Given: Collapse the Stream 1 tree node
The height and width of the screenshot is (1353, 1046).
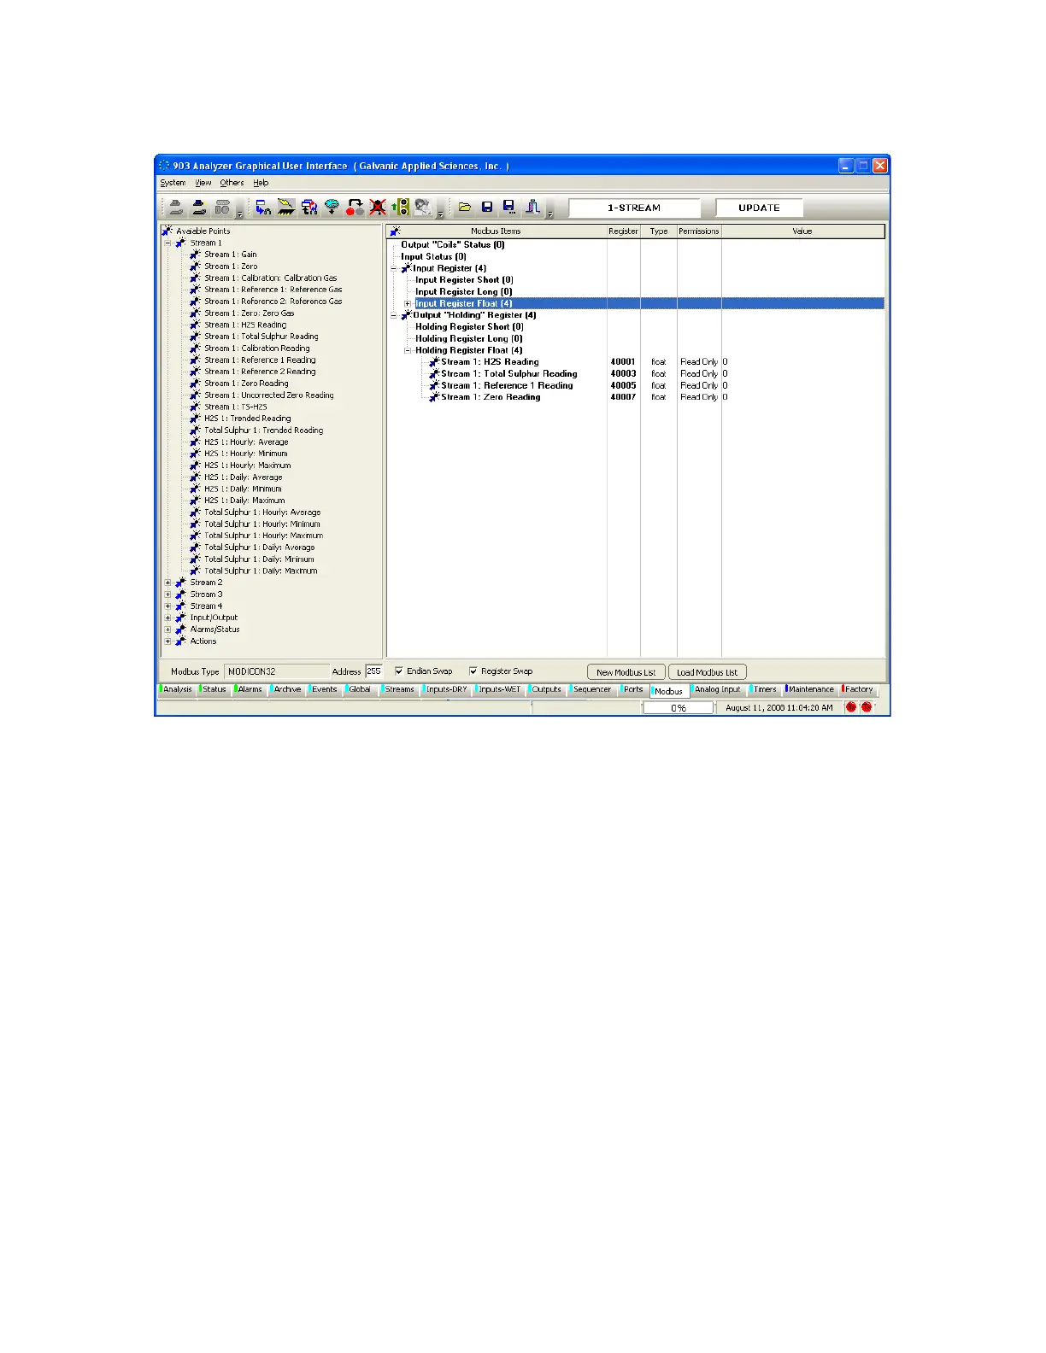Looking at the screenshot, I should click(168, 243).
